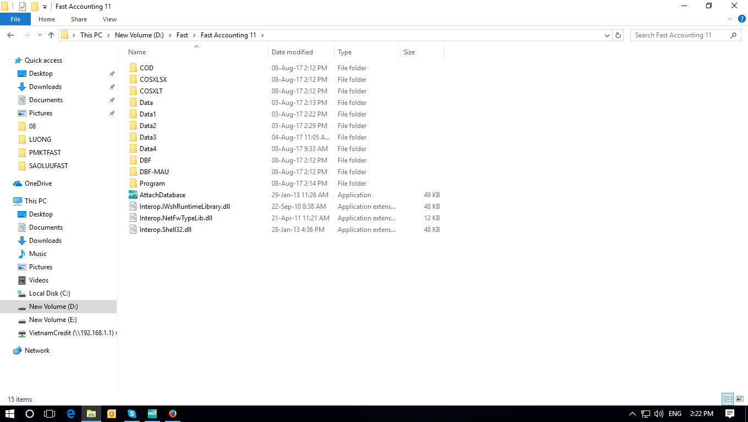This screenshot has width=748, height=422.
Task: Open the Program folder
Action: pos(152,184)
